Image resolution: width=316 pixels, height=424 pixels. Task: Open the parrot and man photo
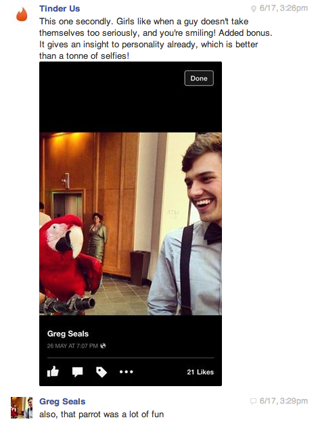(x=131, y=224)
